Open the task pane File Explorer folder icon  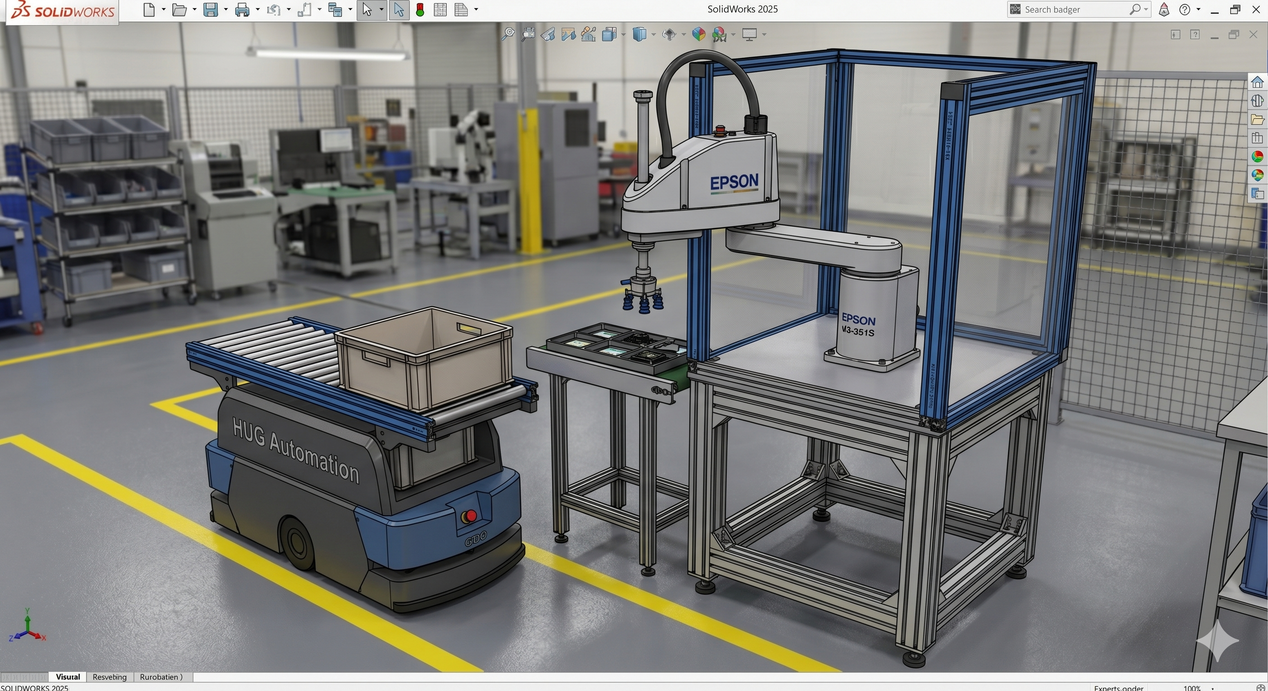click(1258, 120)
